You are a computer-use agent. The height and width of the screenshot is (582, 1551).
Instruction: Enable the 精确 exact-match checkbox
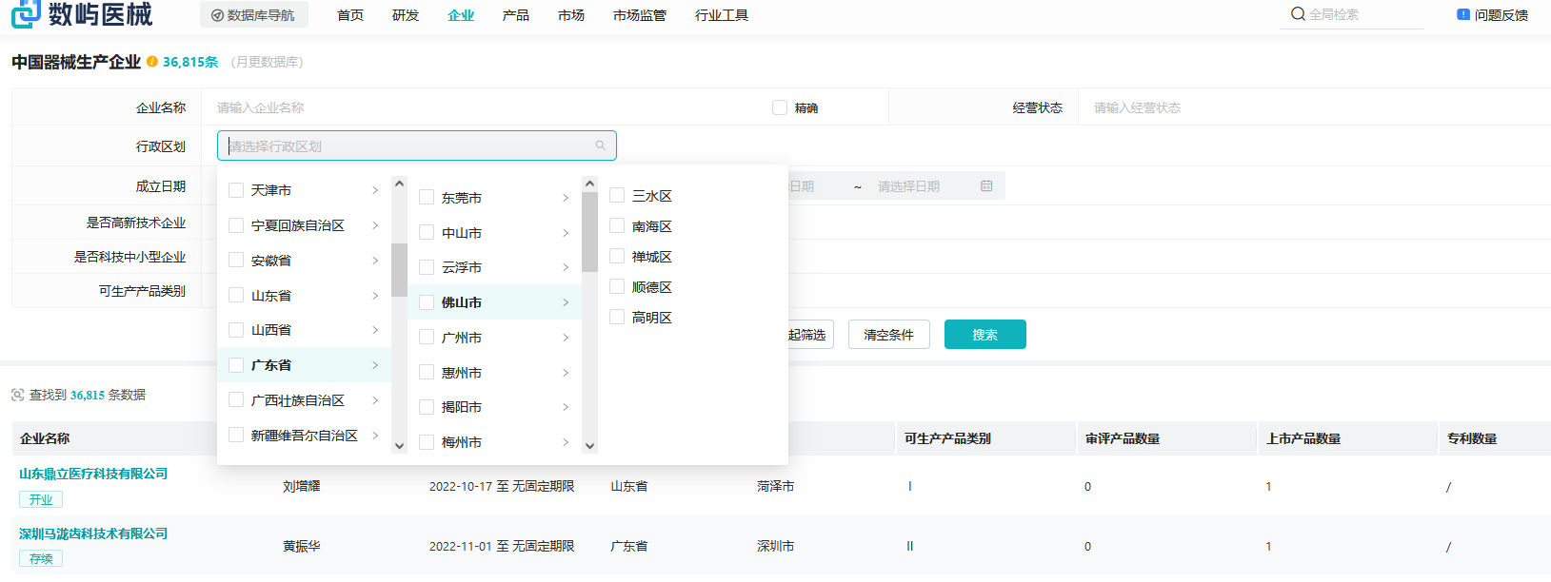(x=780, y=107)
